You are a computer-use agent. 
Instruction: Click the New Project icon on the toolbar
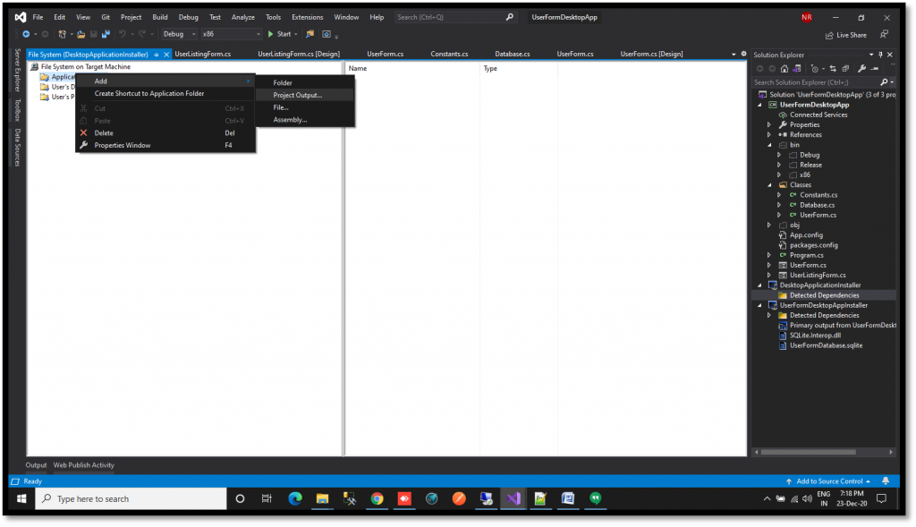[x=61, y=35]
